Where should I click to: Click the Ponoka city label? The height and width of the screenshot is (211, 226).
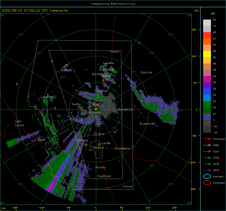point(115,52)
